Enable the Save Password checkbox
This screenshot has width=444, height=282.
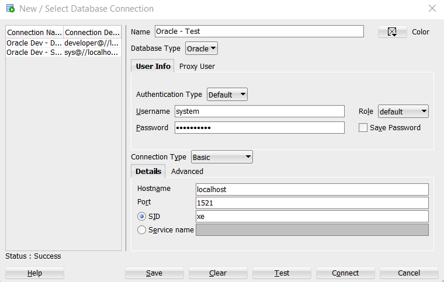click(363, 127)
